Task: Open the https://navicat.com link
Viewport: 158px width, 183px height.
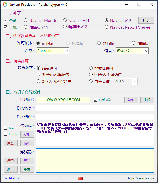Action: click(x=141, y=178)
